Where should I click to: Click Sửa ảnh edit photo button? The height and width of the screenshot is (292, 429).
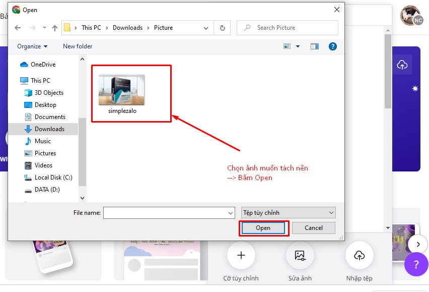(300, 255)
